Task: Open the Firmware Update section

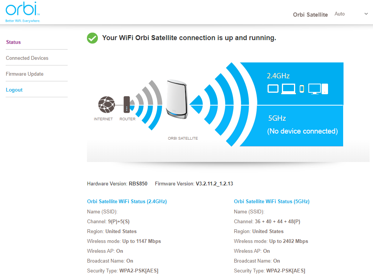Action: (x=25, y=74)
